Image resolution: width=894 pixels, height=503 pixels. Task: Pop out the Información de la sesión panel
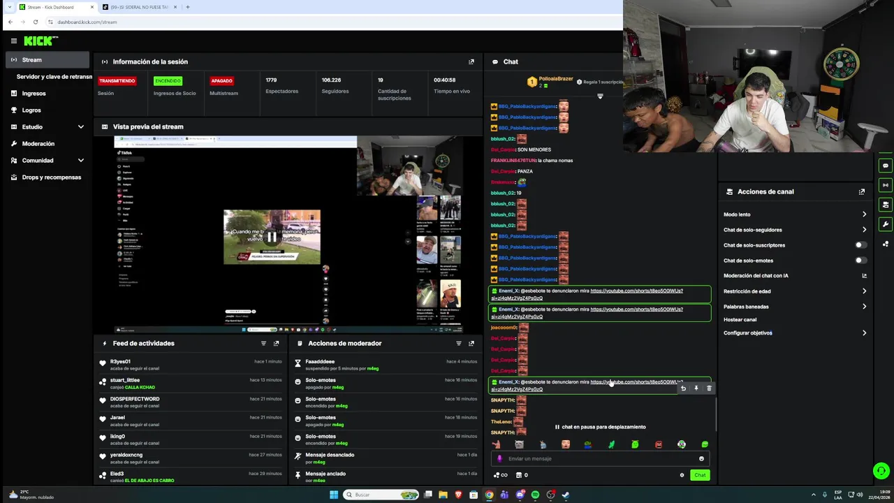point(471,61)
